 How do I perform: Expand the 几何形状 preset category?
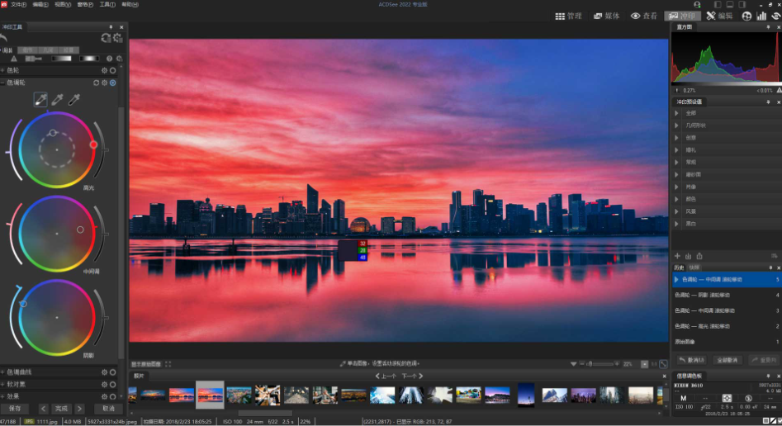point(678,125)
